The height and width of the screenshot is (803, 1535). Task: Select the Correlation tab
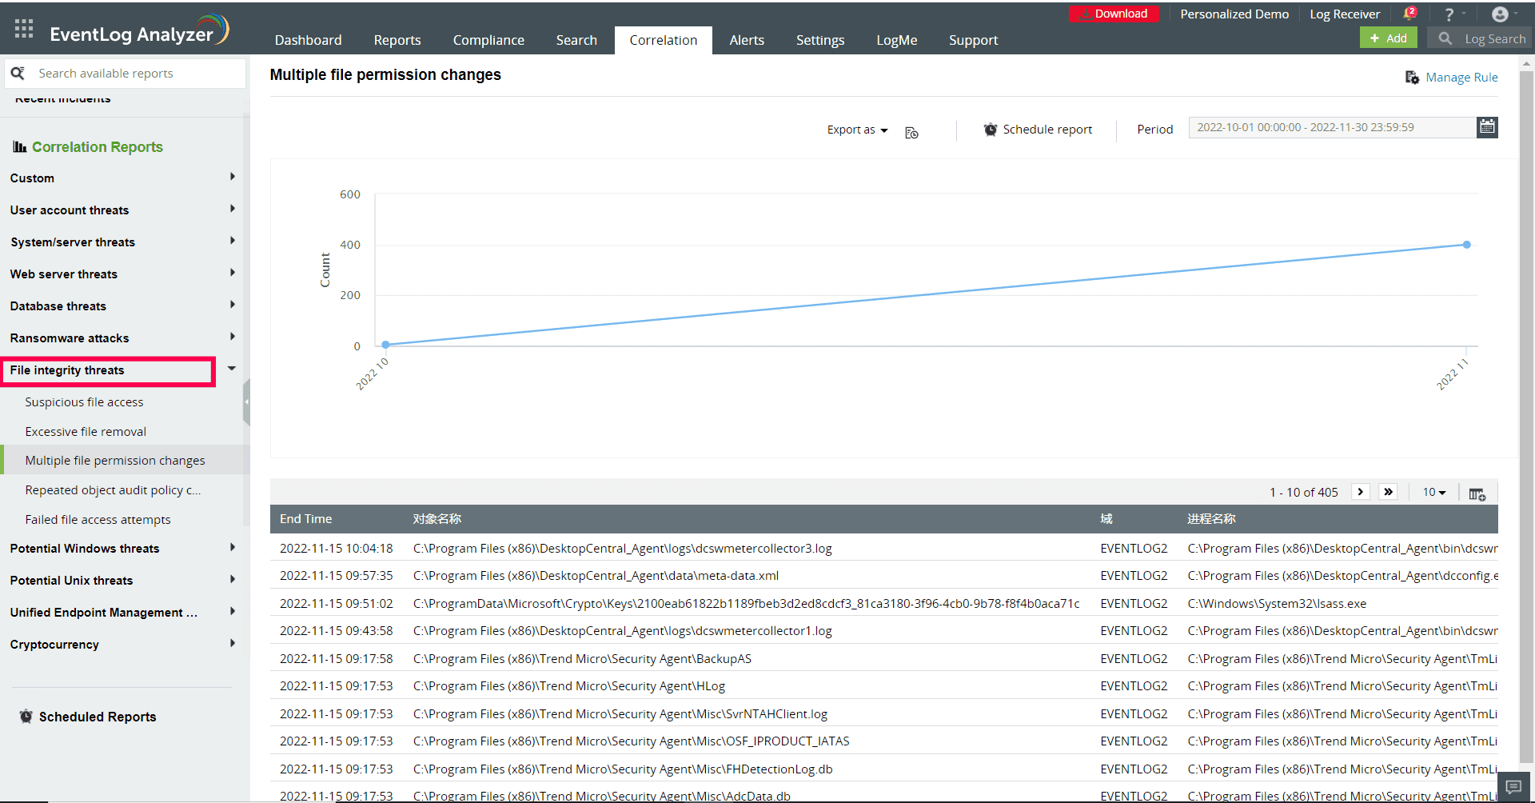point(664,40)
